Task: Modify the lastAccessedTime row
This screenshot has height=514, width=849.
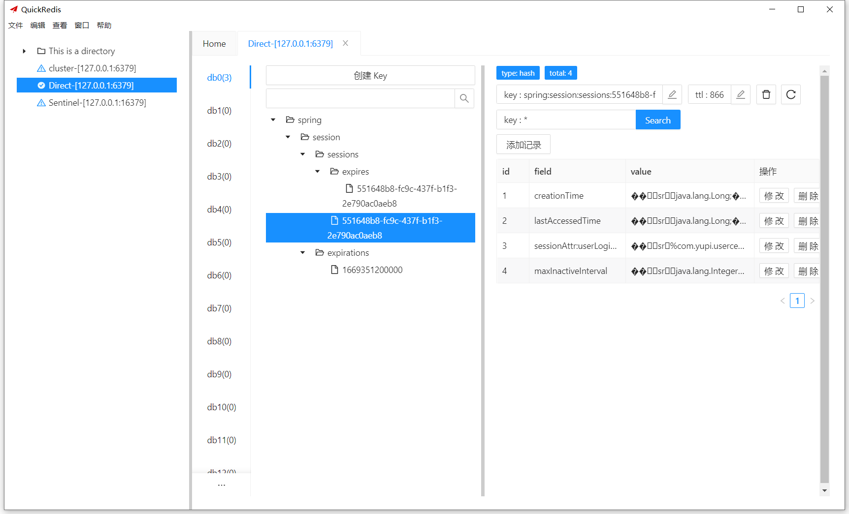Action: click(774, 221)
